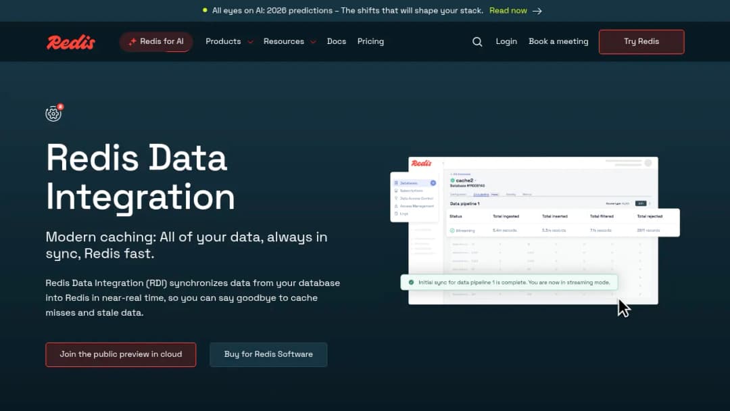The width and height of the screenshot is (730, 411).
Task: Click the chevron beside Products
Action: tap(251, 42)
